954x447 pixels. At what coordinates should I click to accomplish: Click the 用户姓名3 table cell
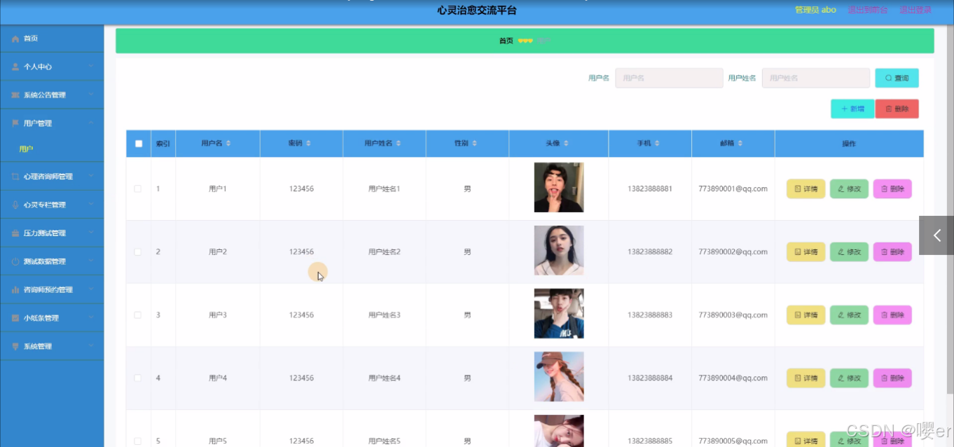click(x=385, y=315)
